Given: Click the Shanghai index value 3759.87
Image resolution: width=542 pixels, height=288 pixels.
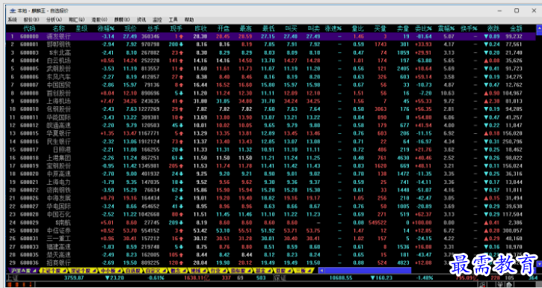Looking at the screenshot, I should 73,278.
